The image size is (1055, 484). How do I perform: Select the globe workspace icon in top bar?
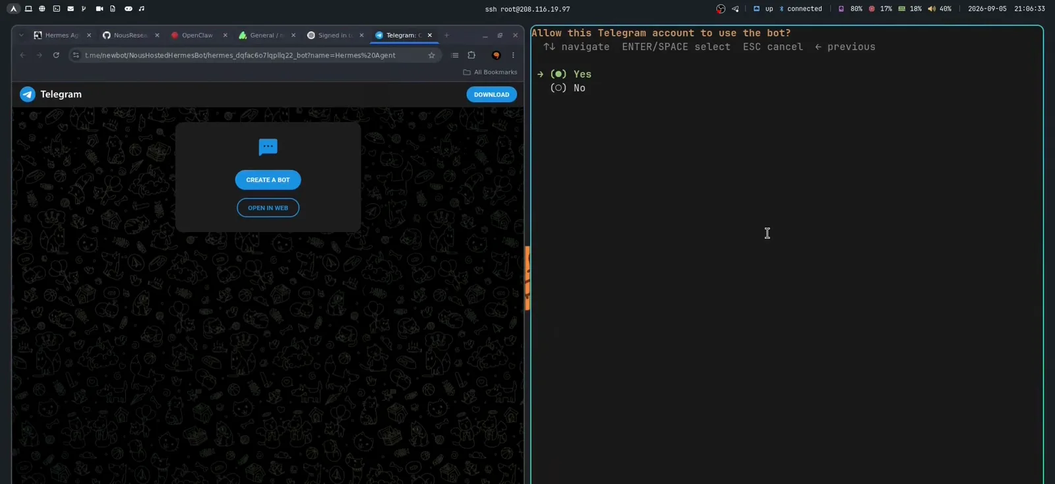pos(42,9)
